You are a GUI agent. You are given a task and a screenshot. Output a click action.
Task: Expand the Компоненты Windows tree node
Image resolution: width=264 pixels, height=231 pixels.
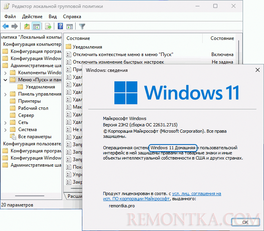6,73
